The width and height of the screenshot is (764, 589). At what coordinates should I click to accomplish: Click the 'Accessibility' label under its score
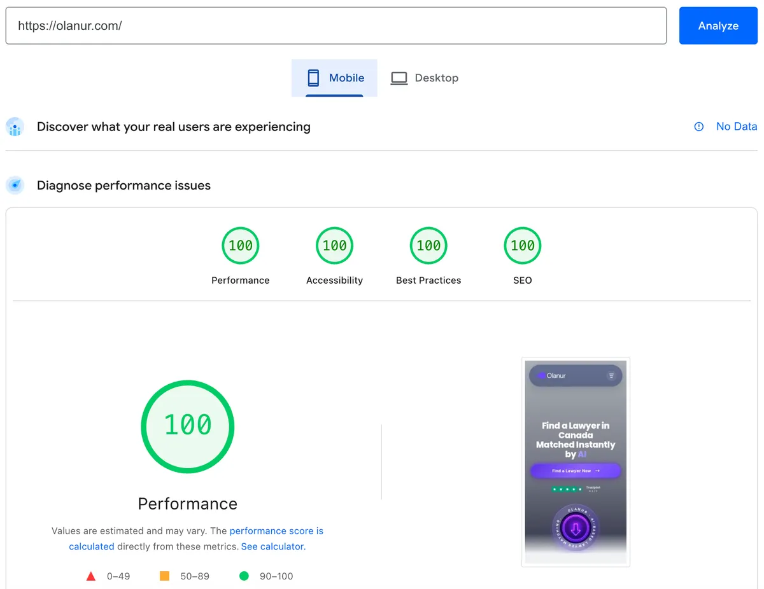334,281
